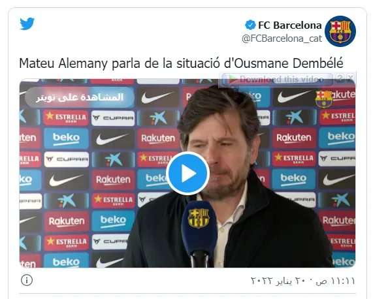The width and height of the screenshot is (373, 299).
Task: Open the download overlay help question mark
Action: (x=340, y=78)
